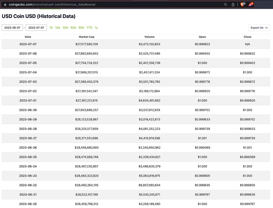Image resolution: width=273 pixels, height=208 pixels.
Task: Click the share icon in address bar
Action: pos(233,4)
